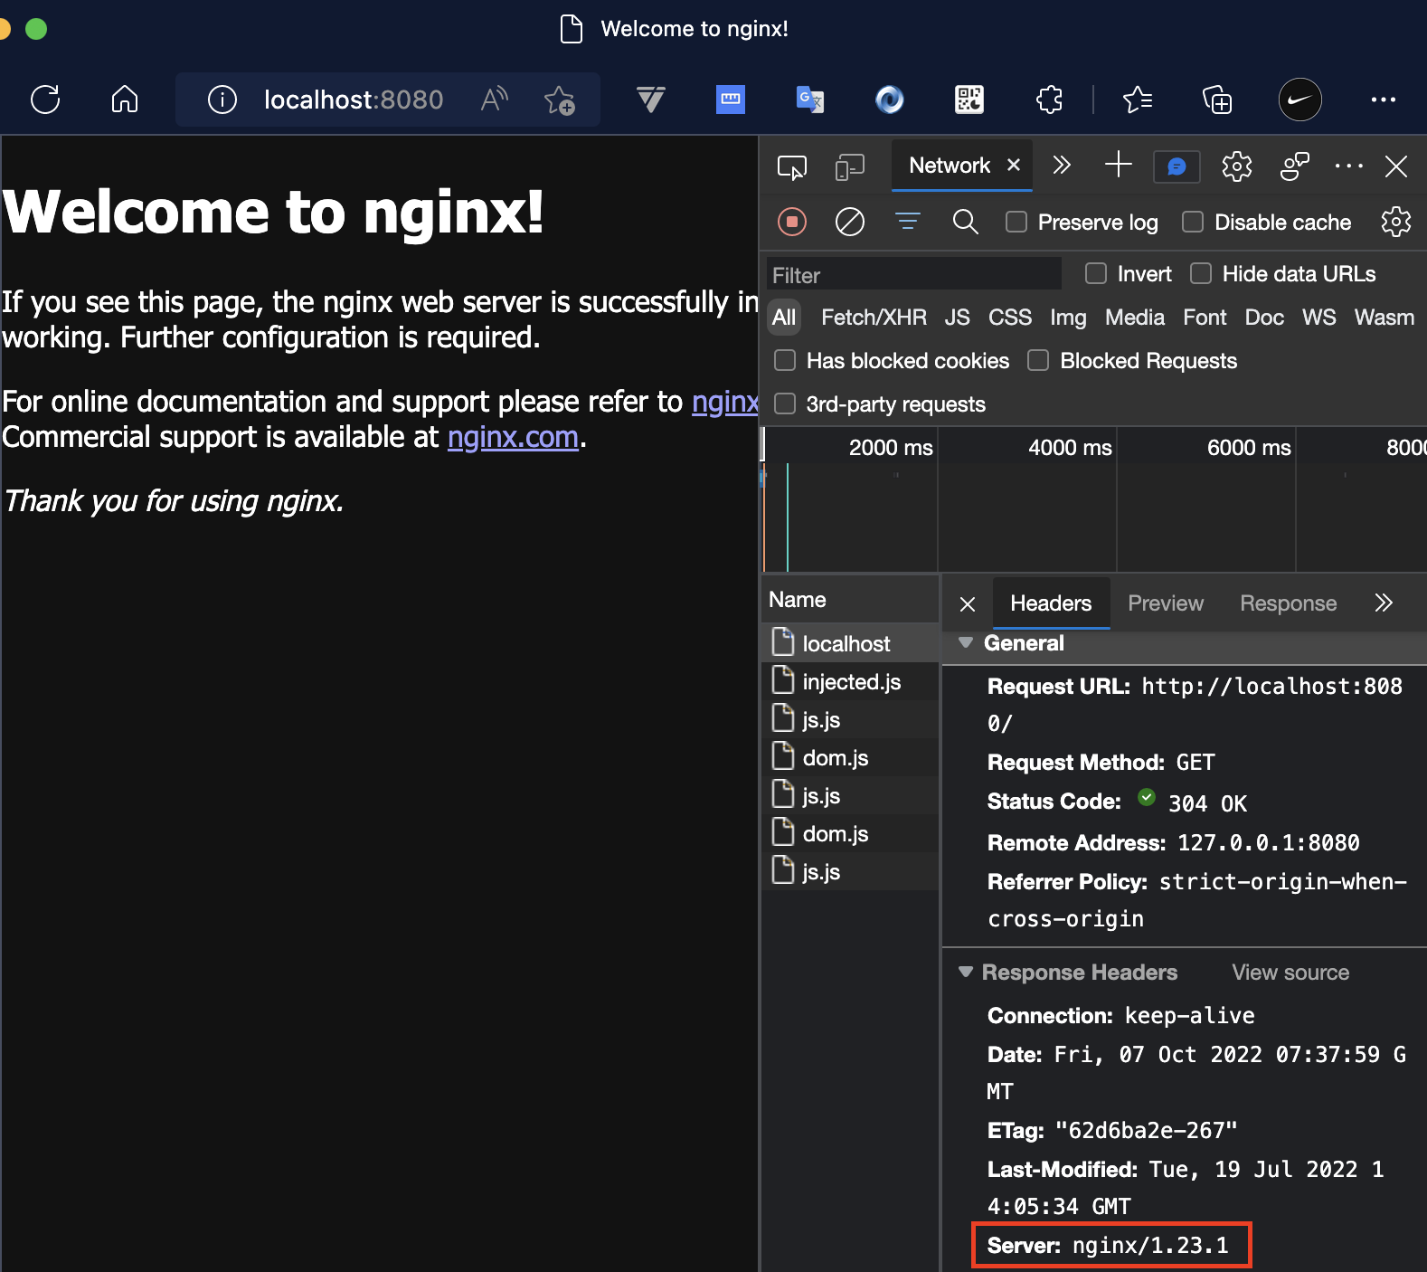Click View source for response headers

(x=1290, y=973)
